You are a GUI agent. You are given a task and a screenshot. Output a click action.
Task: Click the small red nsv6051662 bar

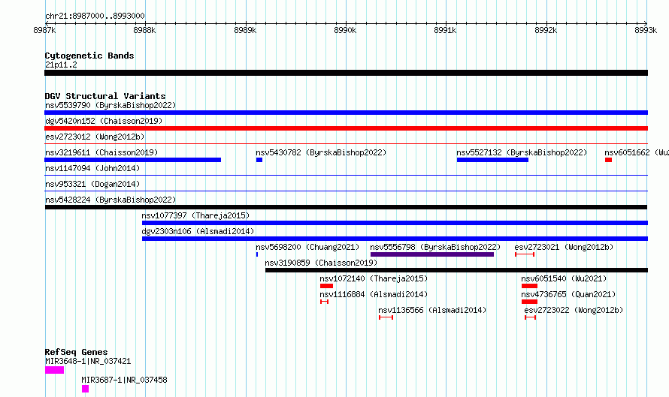608,160
